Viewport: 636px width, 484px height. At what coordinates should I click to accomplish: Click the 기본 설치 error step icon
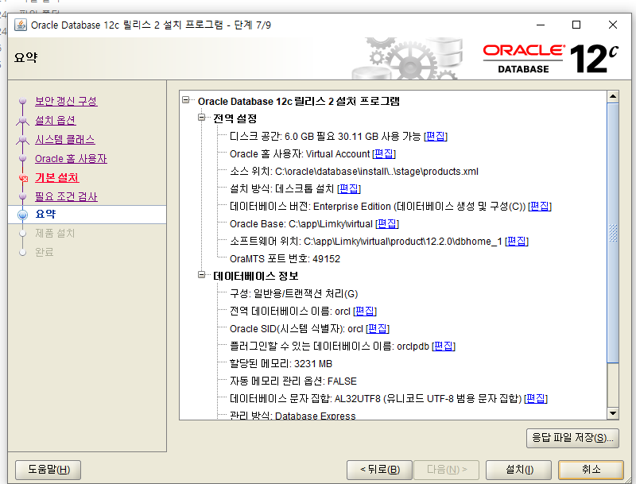click(x=23, y=178)
